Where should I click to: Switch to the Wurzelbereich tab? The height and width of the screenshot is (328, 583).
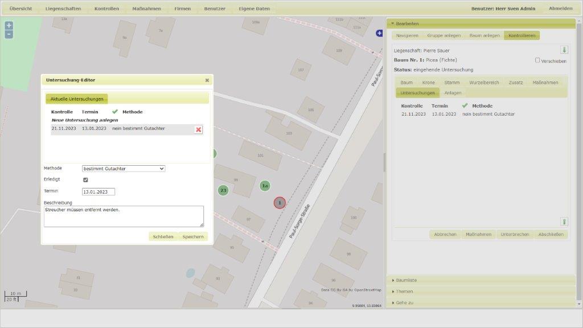(x=484, y=83)
